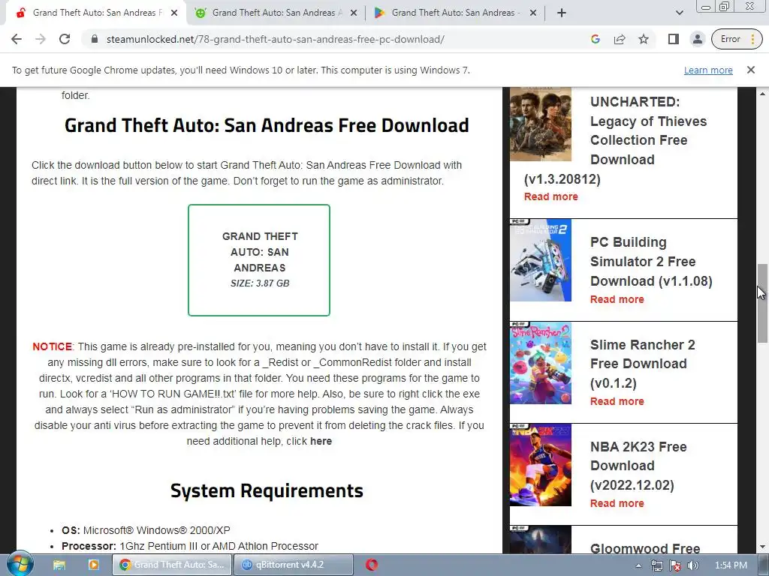Open Learn more about Chrome updates
Viewport: 769px width, 576px height.
click(708, 70)
